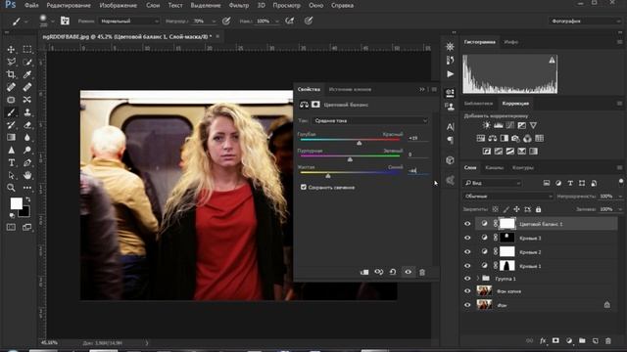Toggle adjustment layer visibility eye in Properties
Viewport: 627px width, 352px height.
[x=408, y=272]
